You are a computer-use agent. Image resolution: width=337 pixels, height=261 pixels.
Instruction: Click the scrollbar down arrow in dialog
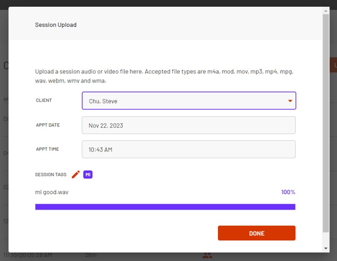[326, 248]
